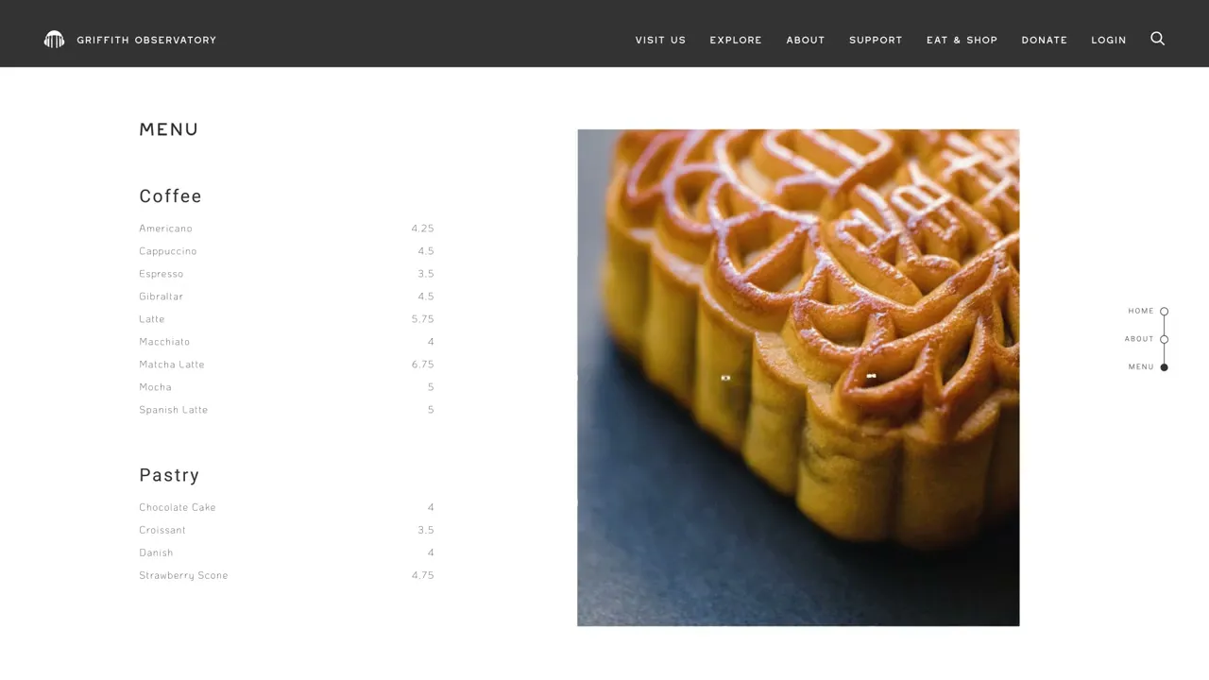Select the HOME section dot
The width and height of the screenshot is (1209, 680).
tap(1164, 312)
